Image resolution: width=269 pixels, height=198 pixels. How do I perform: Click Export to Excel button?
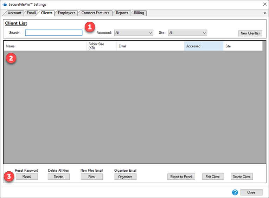pyautogui.click(x=181, y=177)
